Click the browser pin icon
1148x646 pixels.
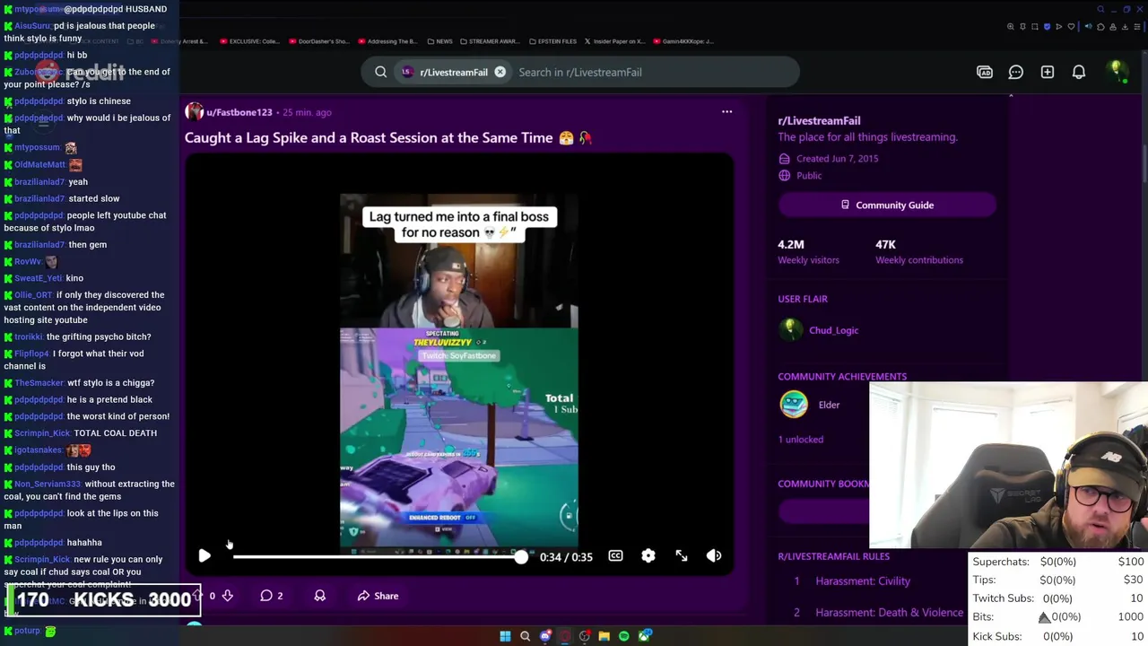click(x=1022, y=27)
